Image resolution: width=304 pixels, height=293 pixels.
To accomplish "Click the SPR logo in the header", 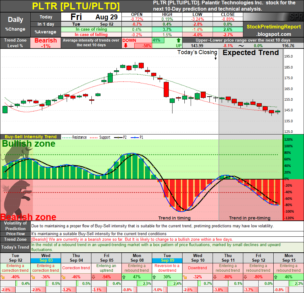I will [x=296, y=17].
